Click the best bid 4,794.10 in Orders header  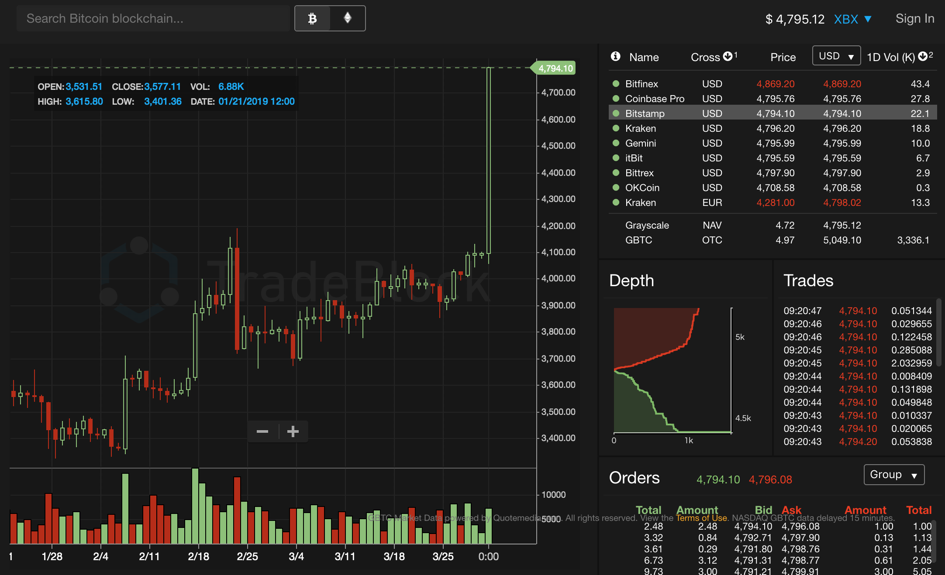pyautogui.click(x=718, y=479)
